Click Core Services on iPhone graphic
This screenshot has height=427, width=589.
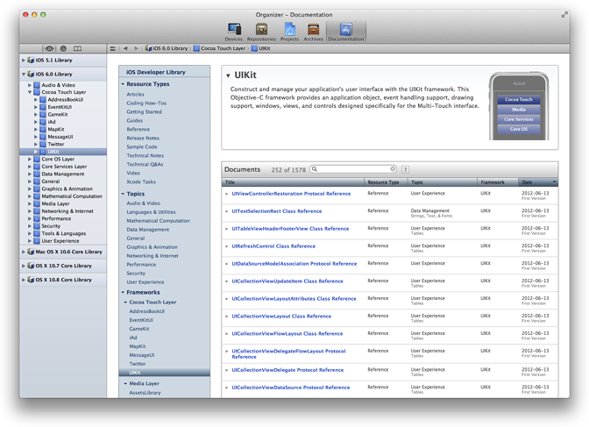pyautogui.click(x=519, y=118)
